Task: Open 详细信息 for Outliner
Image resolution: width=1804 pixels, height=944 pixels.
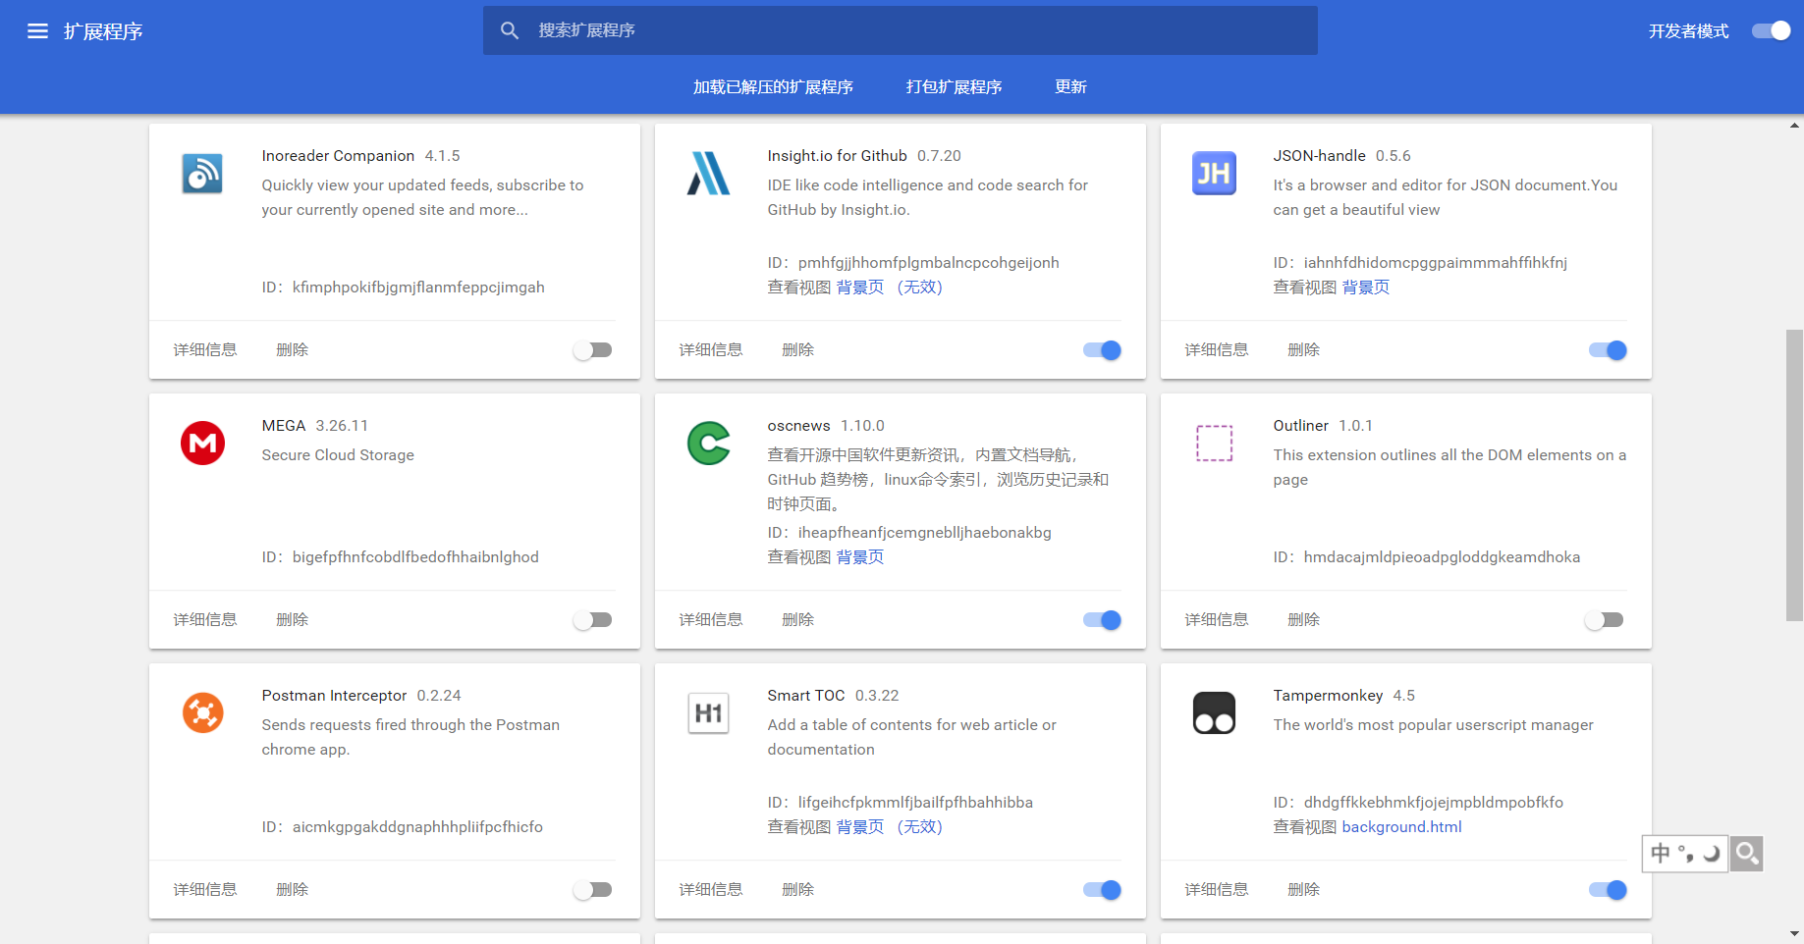Action: coord(1217,620)
